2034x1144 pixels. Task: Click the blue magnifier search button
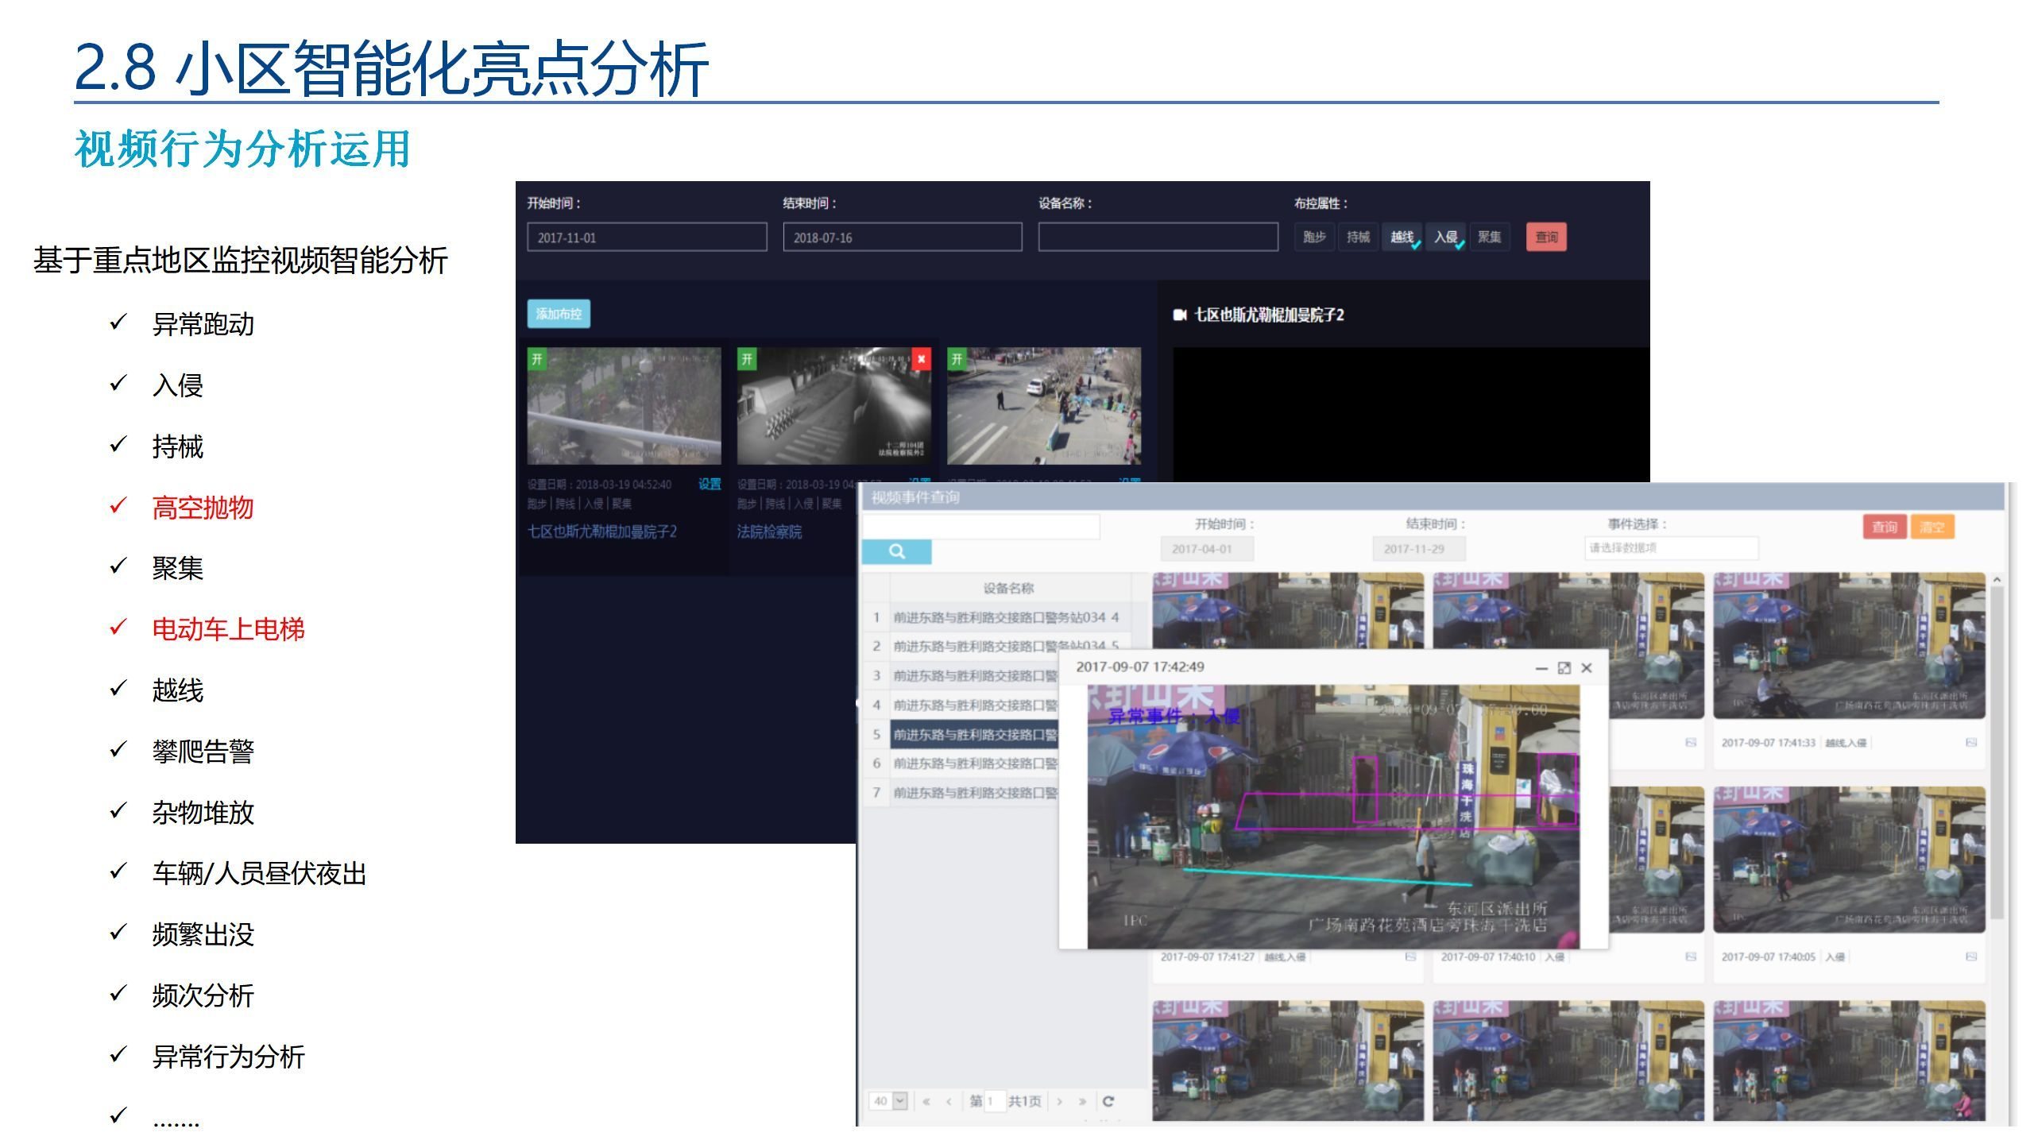point(896,551)
